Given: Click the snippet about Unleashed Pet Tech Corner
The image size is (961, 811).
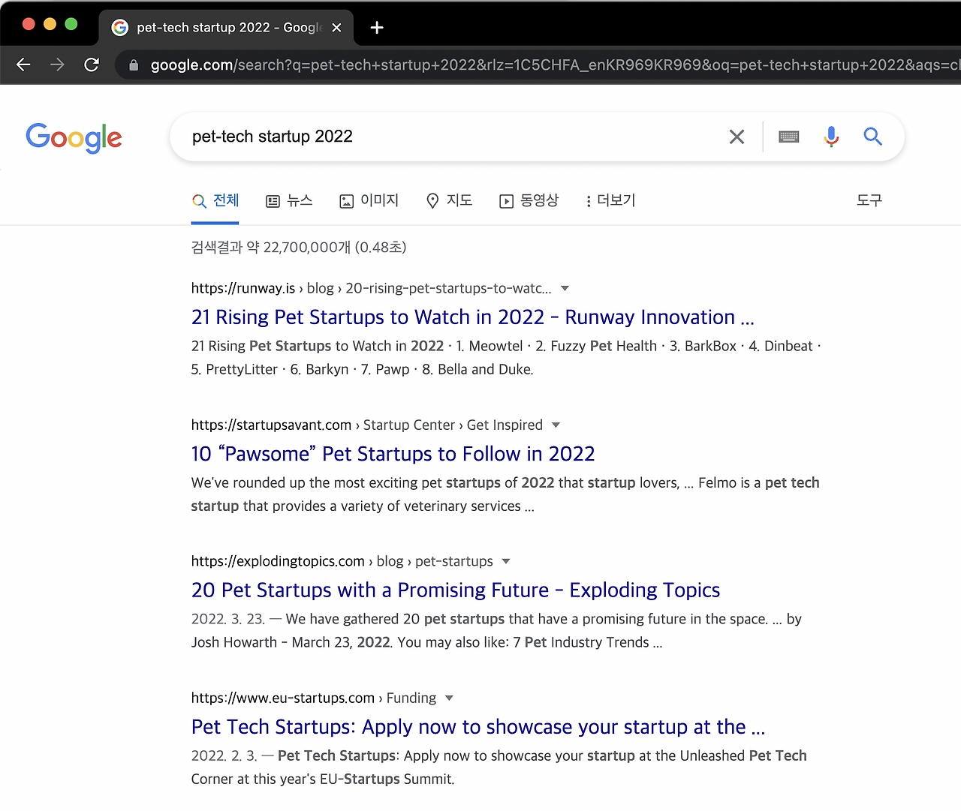Looking at the screenshot, I should click(499, 767).
